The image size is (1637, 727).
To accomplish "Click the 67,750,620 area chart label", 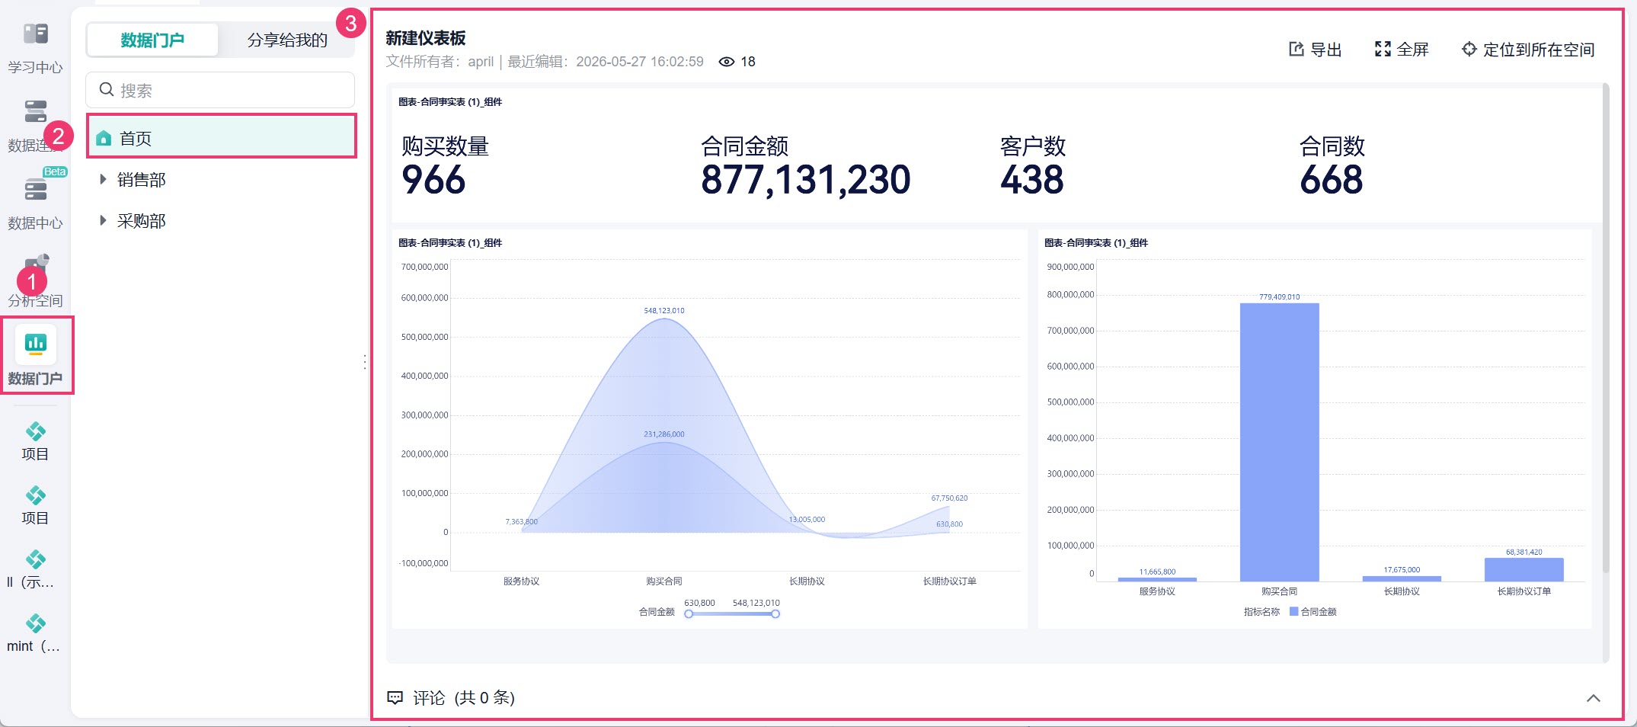I will [949, 498].
